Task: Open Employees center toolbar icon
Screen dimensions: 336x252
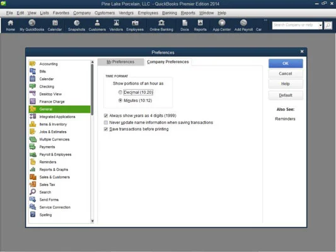Action: [135, 25]
